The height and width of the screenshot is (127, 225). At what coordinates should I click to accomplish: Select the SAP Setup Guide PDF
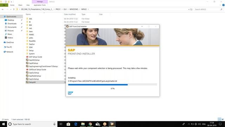[36, 57]
